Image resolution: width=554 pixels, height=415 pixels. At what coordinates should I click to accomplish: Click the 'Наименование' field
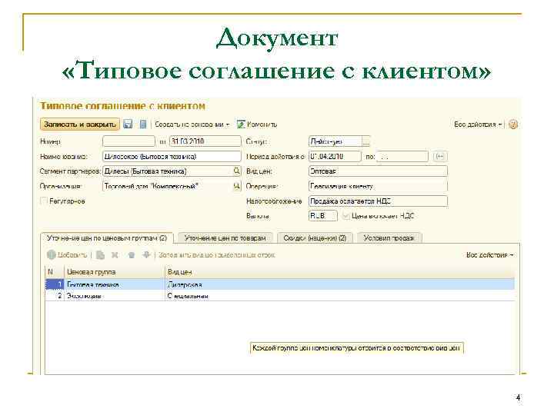[x=172, y=156]
